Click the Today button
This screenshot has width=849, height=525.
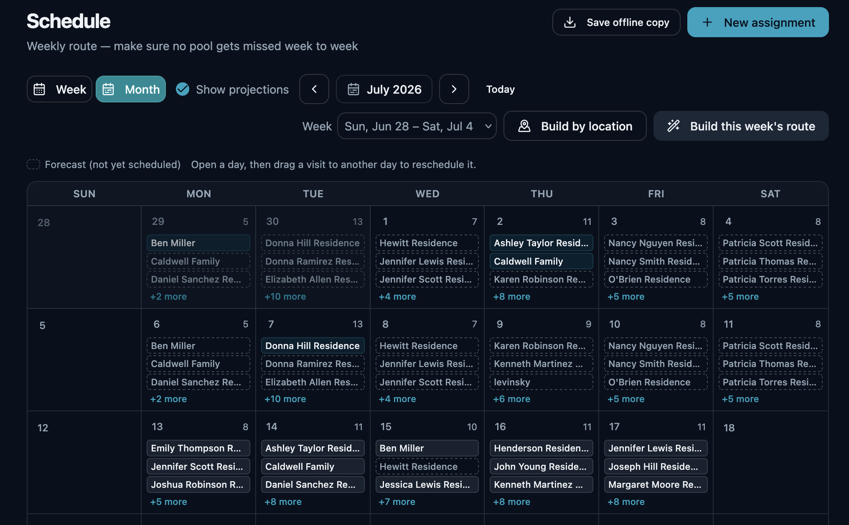500,89
